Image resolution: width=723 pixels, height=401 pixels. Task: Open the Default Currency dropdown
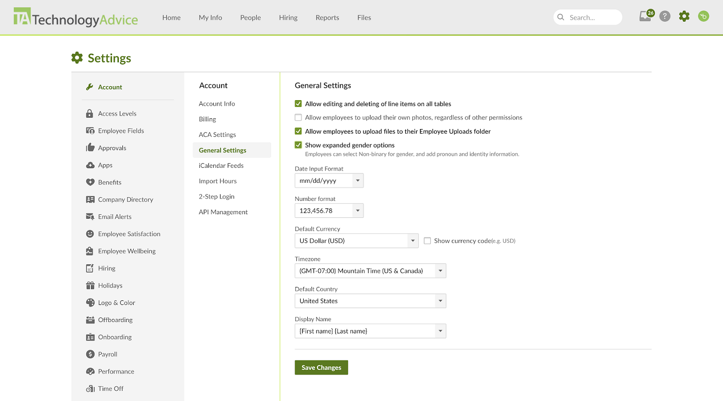(356, 240)
